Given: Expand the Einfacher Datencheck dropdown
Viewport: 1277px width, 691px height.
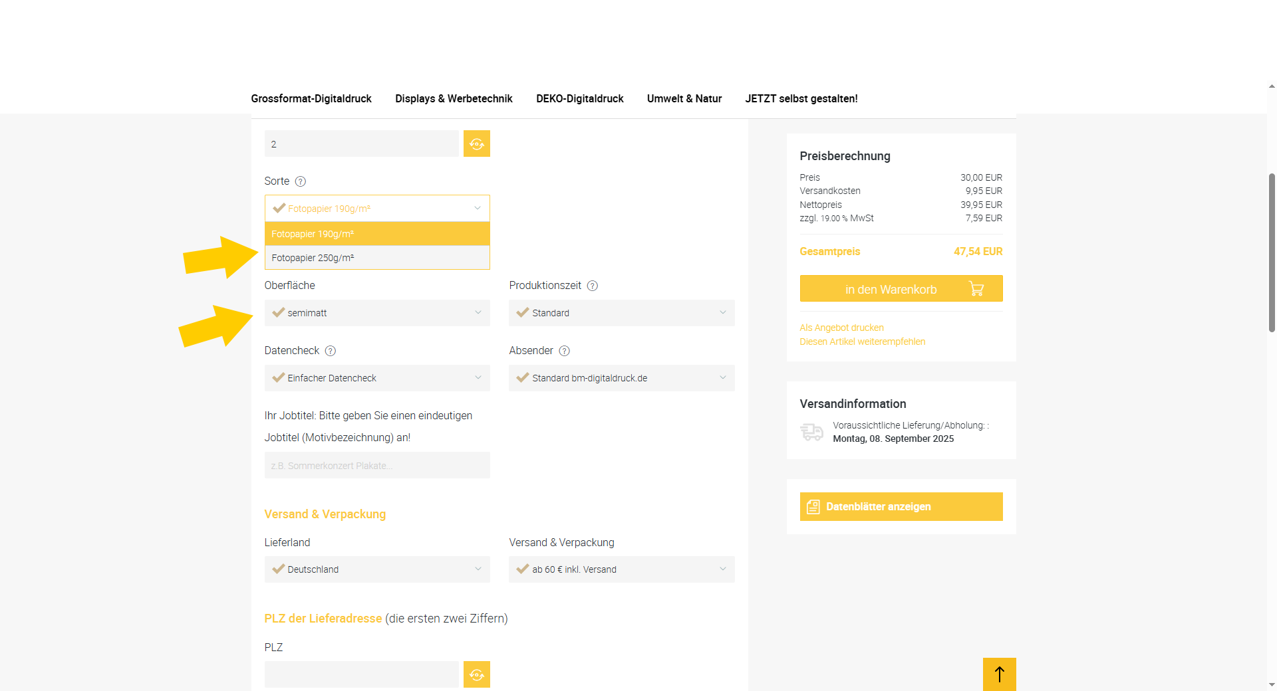Looking at the screenshot, I should (377, 378).
